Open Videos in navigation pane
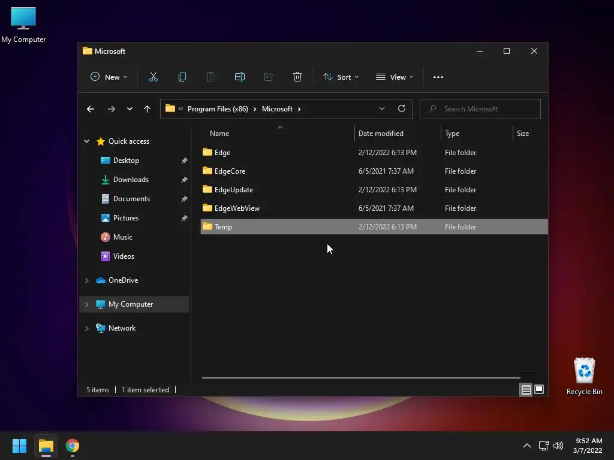Screen dimensions: 614x460 click(124, 256)
